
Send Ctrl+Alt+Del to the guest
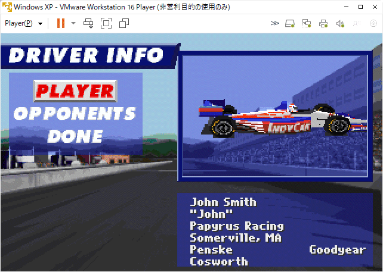88,23
